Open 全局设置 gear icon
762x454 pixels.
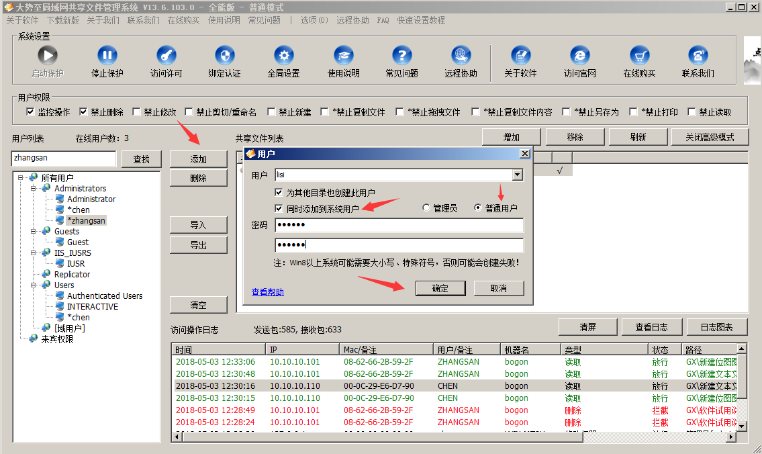284,56
